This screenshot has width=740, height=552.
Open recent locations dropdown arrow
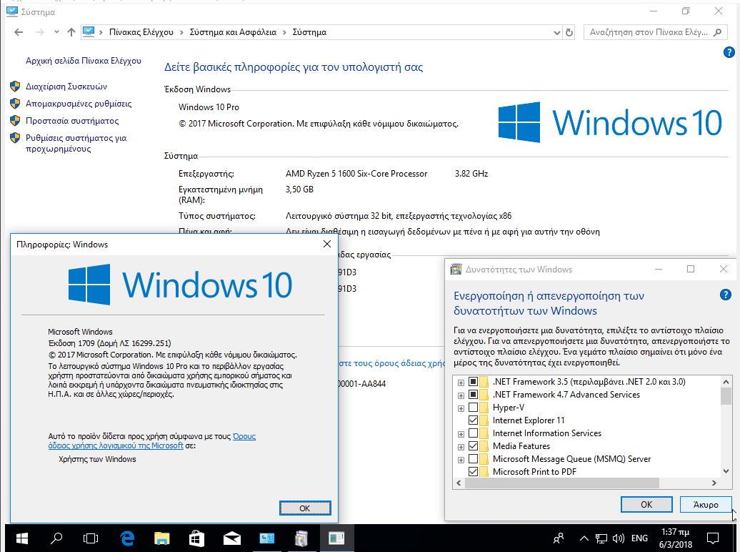pos(56,32)
